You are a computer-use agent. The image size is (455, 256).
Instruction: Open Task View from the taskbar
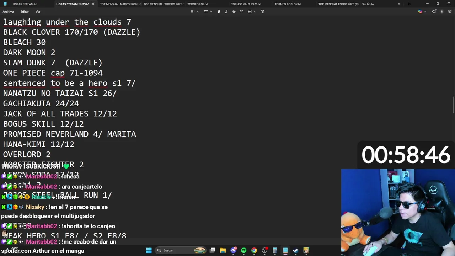[213, 250]
